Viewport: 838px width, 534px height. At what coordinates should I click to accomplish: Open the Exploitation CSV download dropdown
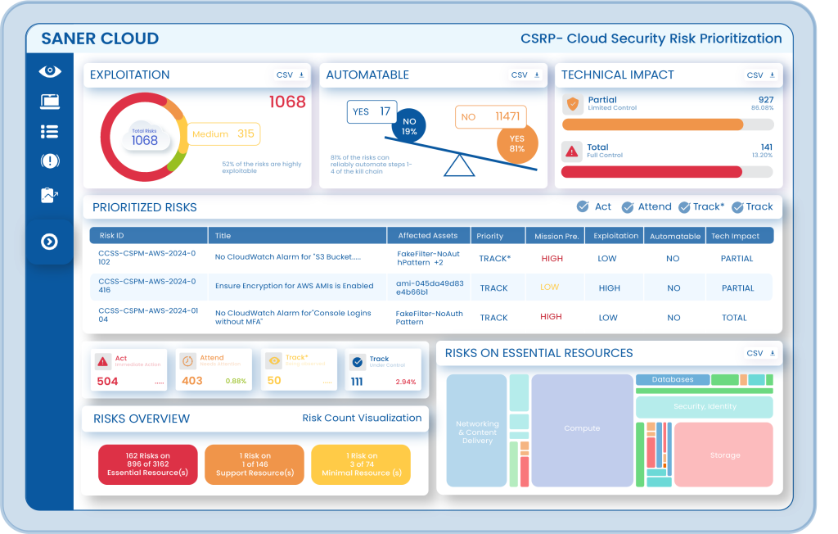click(291, 75)
